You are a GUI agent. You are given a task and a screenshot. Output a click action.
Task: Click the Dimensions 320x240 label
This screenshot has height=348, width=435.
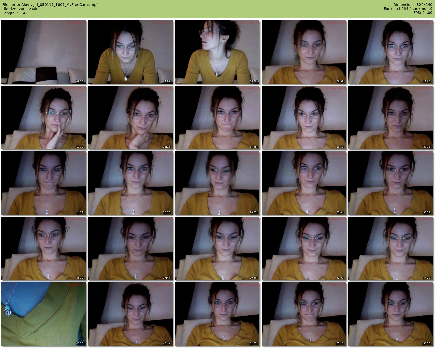point(413,5)
